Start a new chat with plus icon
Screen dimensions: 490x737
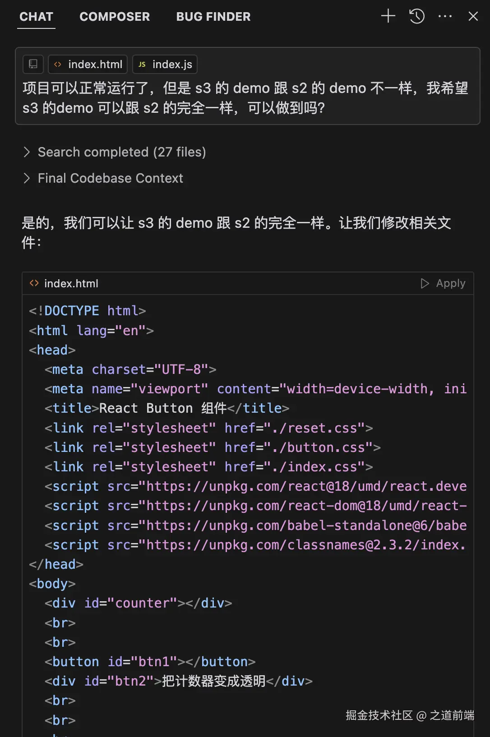tap(388, 16)
